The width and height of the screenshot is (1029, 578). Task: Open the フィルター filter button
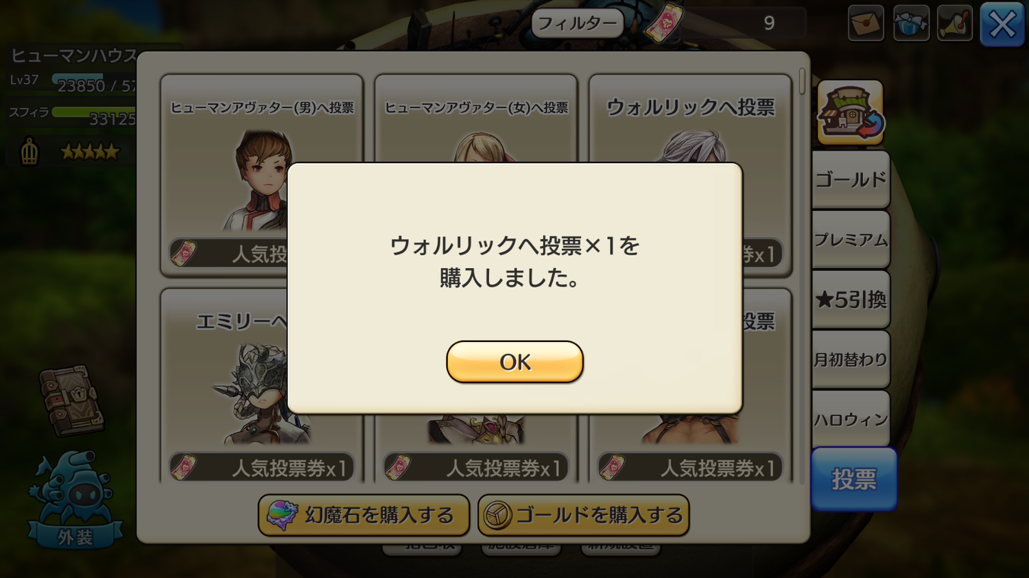point(578,23)
